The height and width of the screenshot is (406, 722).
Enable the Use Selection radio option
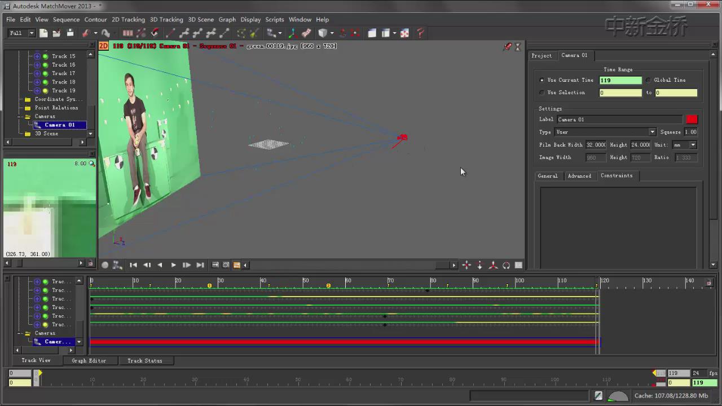pos(542,92)
